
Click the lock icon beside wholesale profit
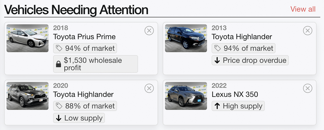[x=58, y=64]
